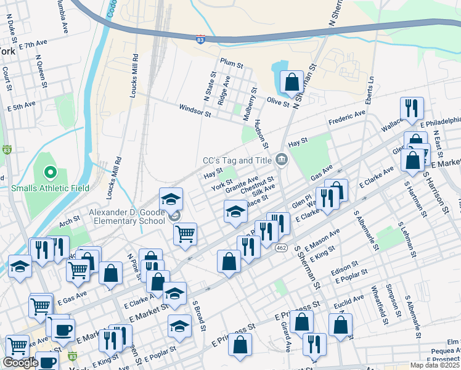Click the shopping bag marker left of route 462
The height and width of the screenshot is (370, 461).
[229, 262]
